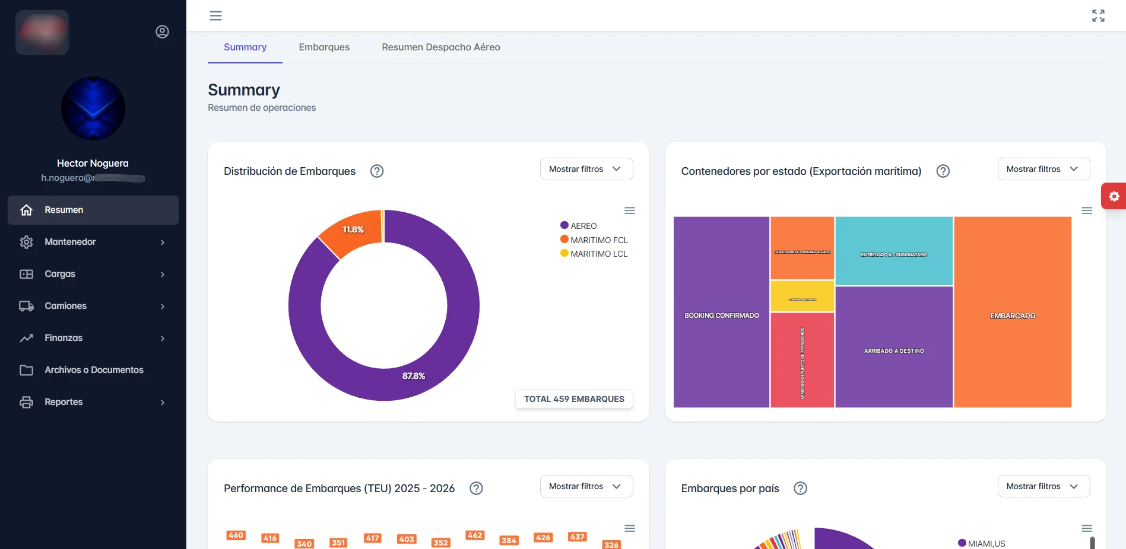Click the 340 data label

(304, 544)
